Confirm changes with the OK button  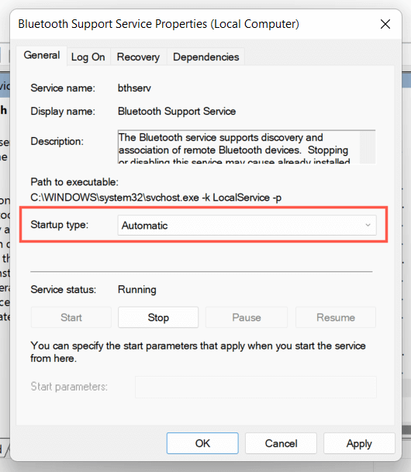[202, 443]
